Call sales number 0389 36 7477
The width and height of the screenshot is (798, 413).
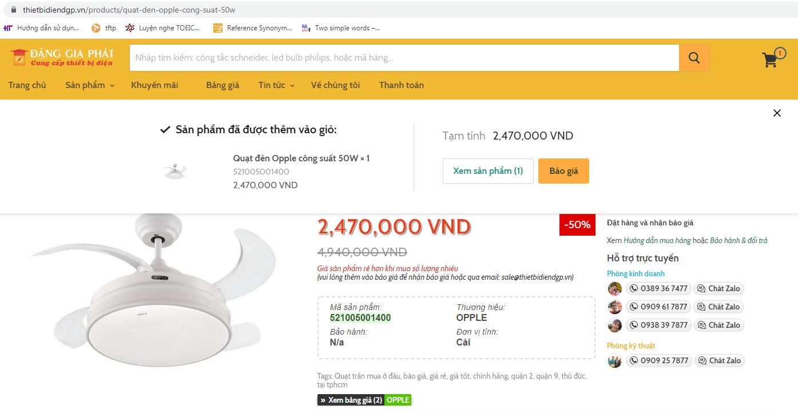click(x=658, y=288)
